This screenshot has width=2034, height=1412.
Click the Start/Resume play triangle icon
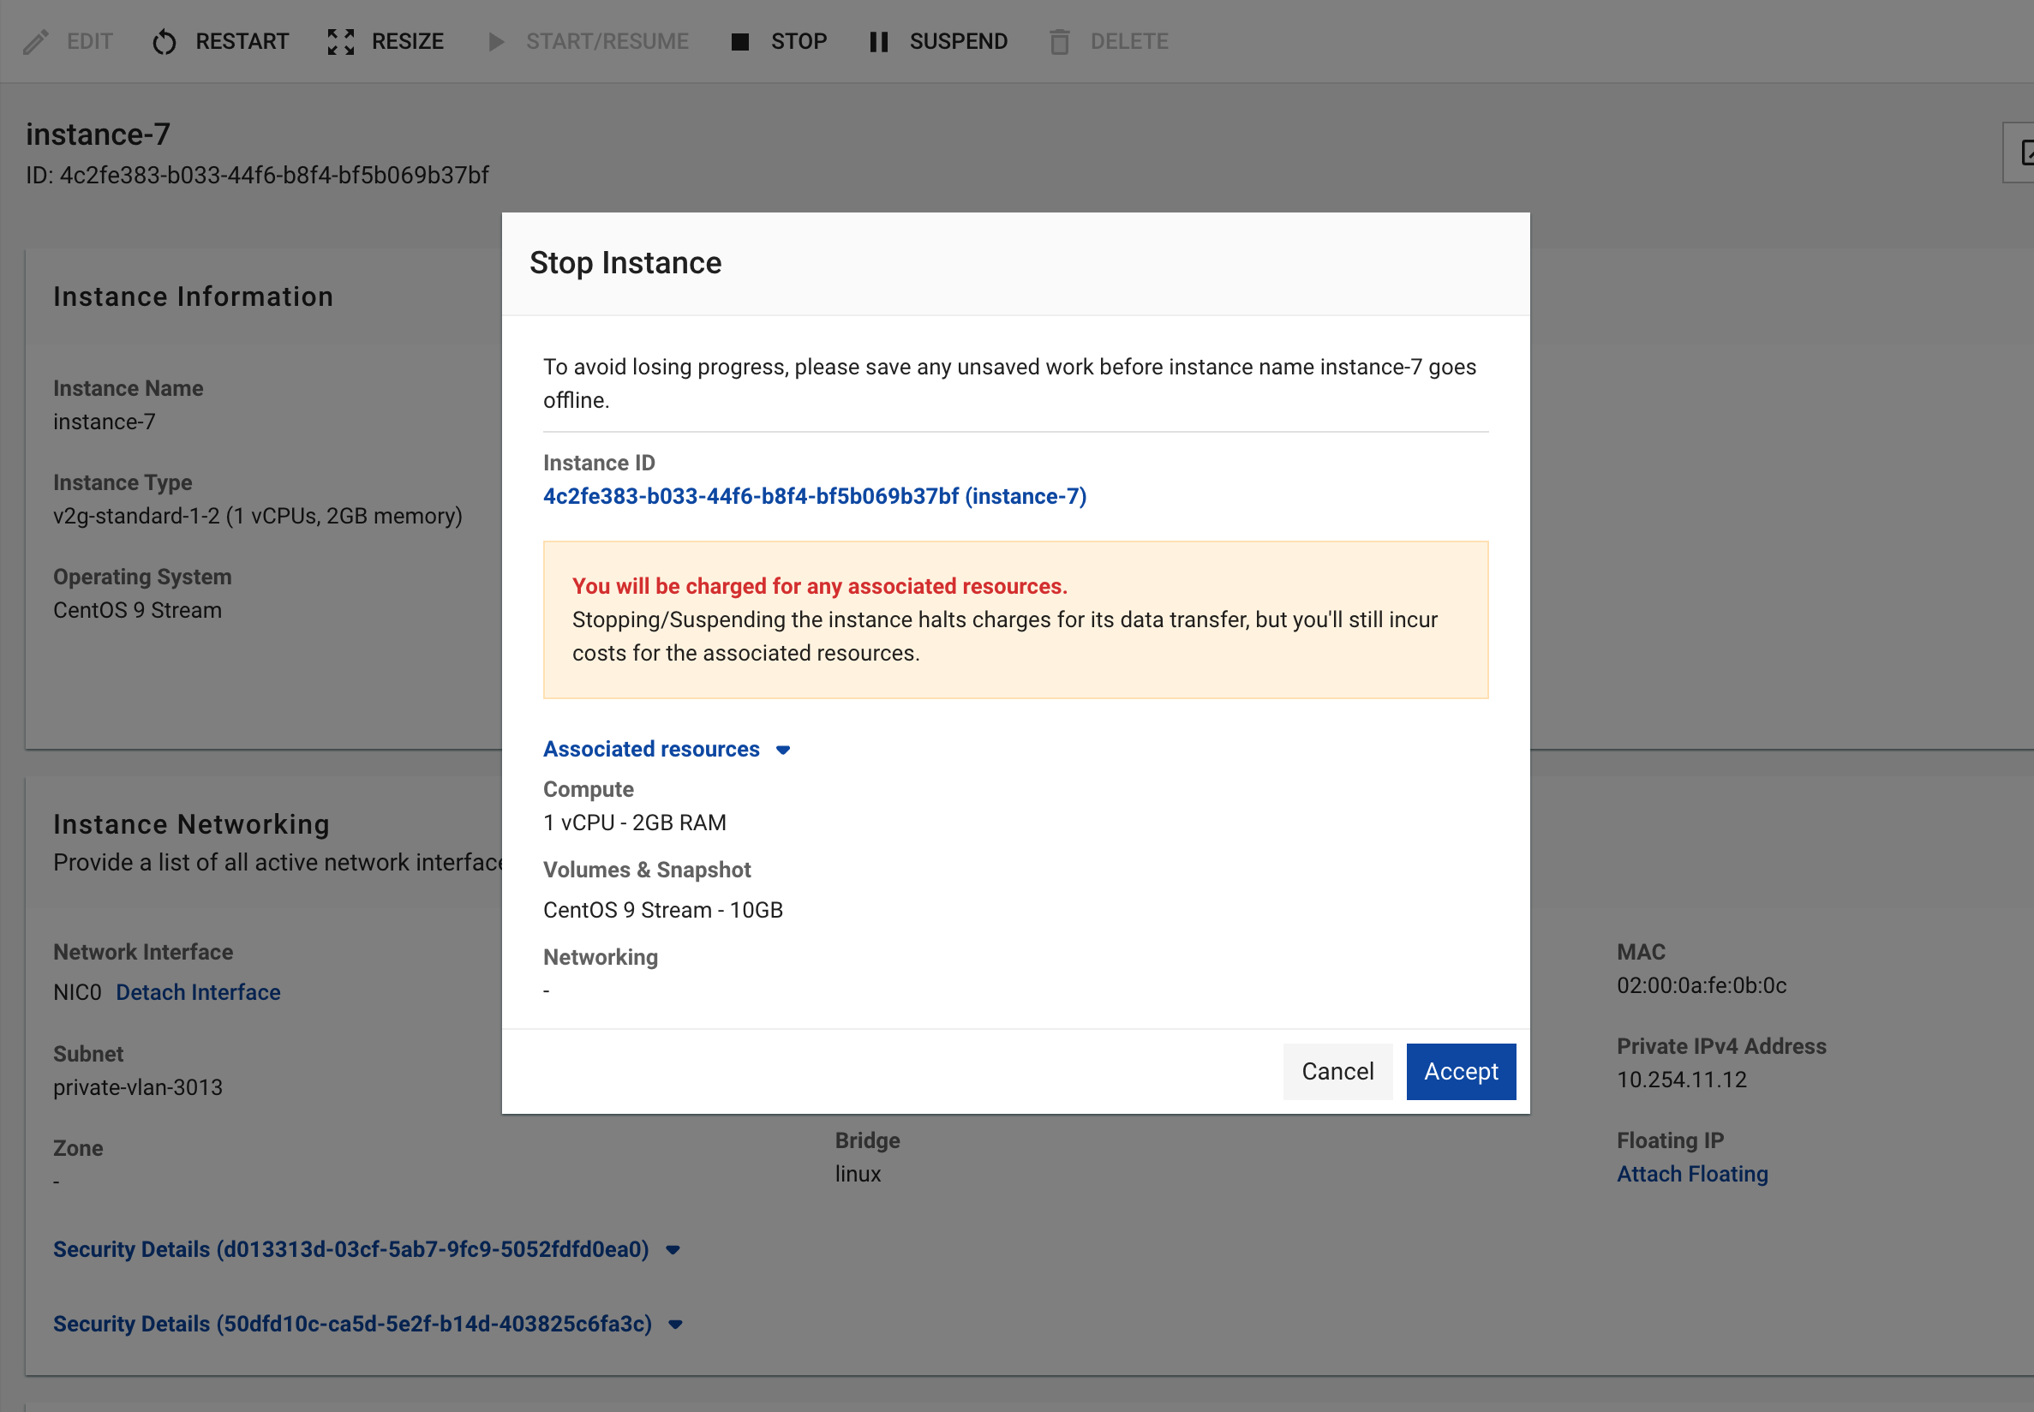pyautogui.click(x=496, y=42)
